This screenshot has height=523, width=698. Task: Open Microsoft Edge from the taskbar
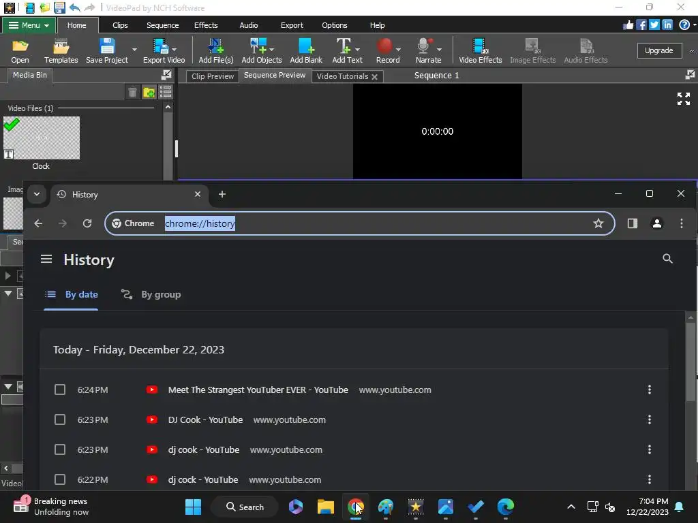click(506, 507)
